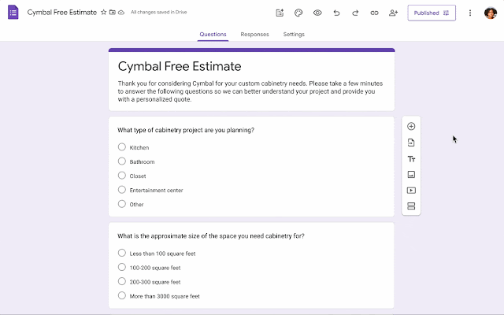The width and height of the screenshot is (504, 315).
Task: Click the Import questions icon
Action: (x=411, y=143)
